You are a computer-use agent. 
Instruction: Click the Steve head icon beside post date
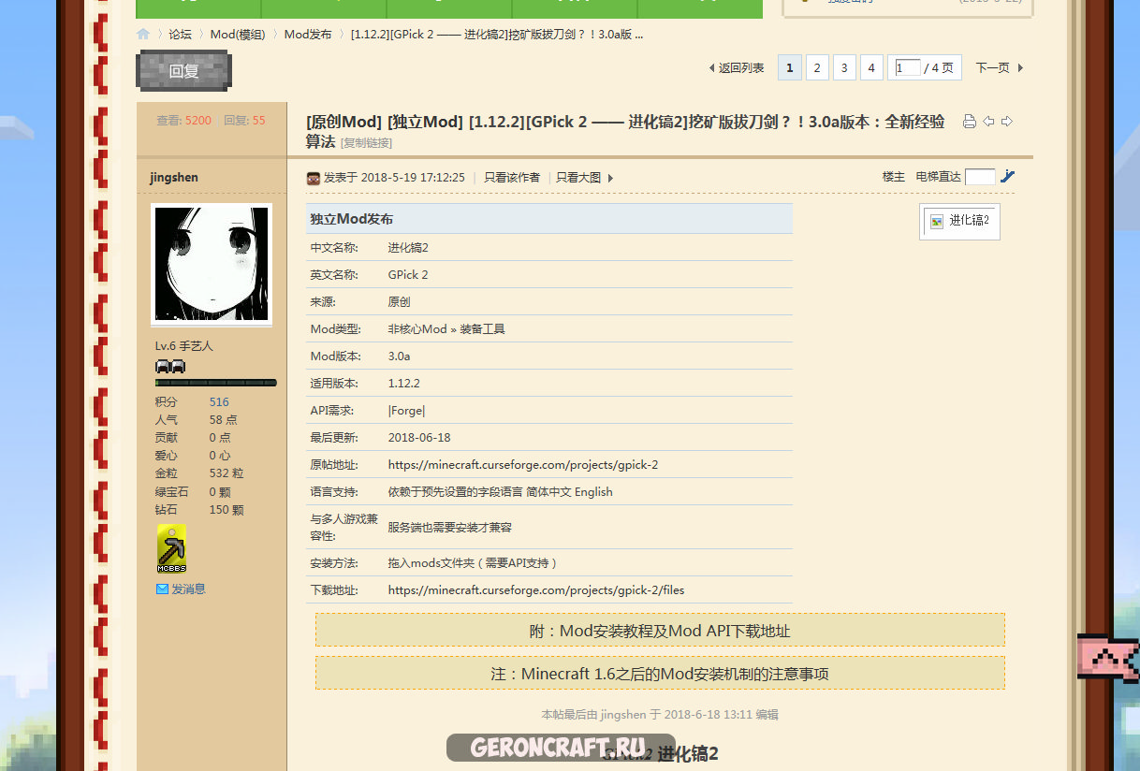(x=314, y=178)
